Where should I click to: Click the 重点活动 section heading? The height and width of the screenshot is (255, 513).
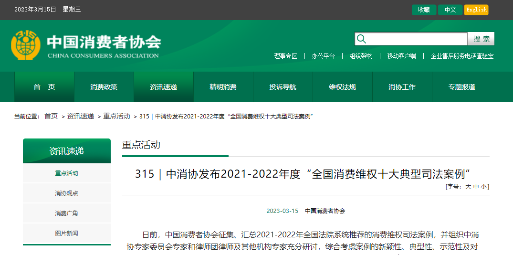(141, 145)
